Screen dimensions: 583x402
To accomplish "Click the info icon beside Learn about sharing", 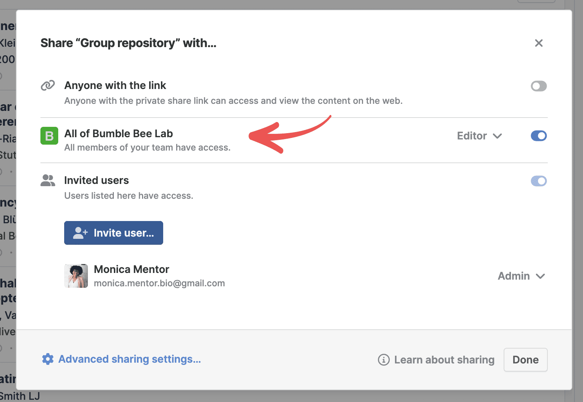I will point(383,360).
